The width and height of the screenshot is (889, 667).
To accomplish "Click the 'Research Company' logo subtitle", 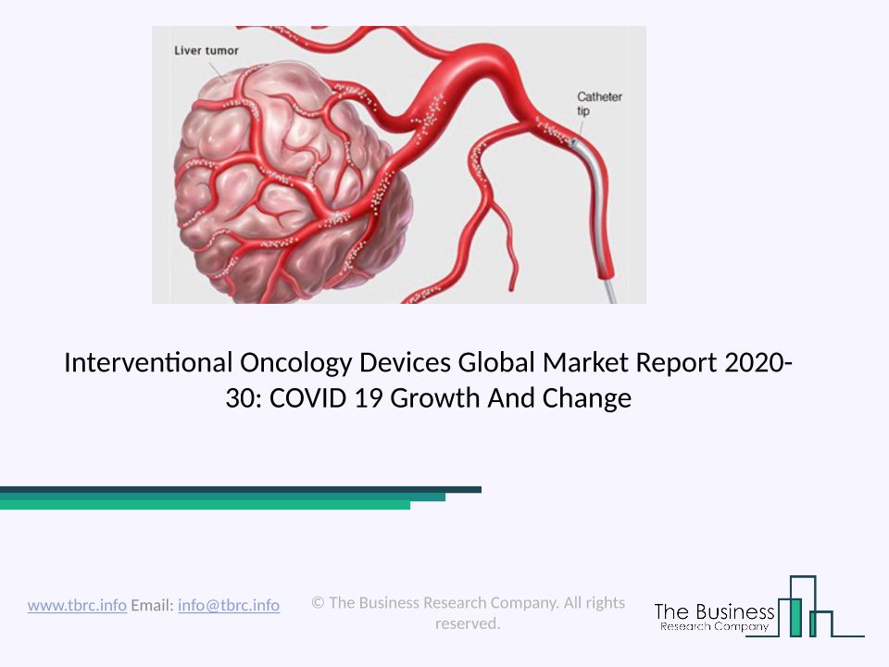I will coord(714,627).
